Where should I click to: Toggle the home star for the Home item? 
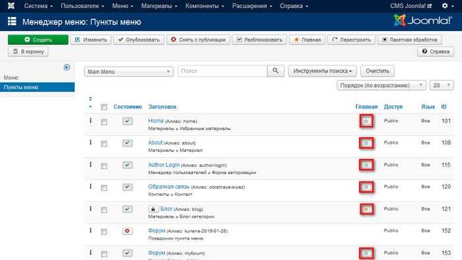tap(366, 121)
